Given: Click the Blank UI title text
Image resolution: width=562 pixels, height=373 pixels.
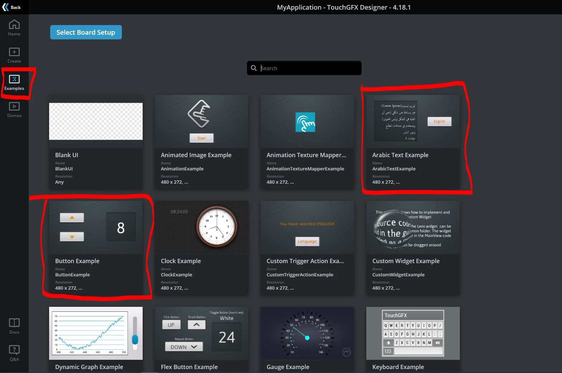Looking at the screenshot, I should tap(67, 155).
